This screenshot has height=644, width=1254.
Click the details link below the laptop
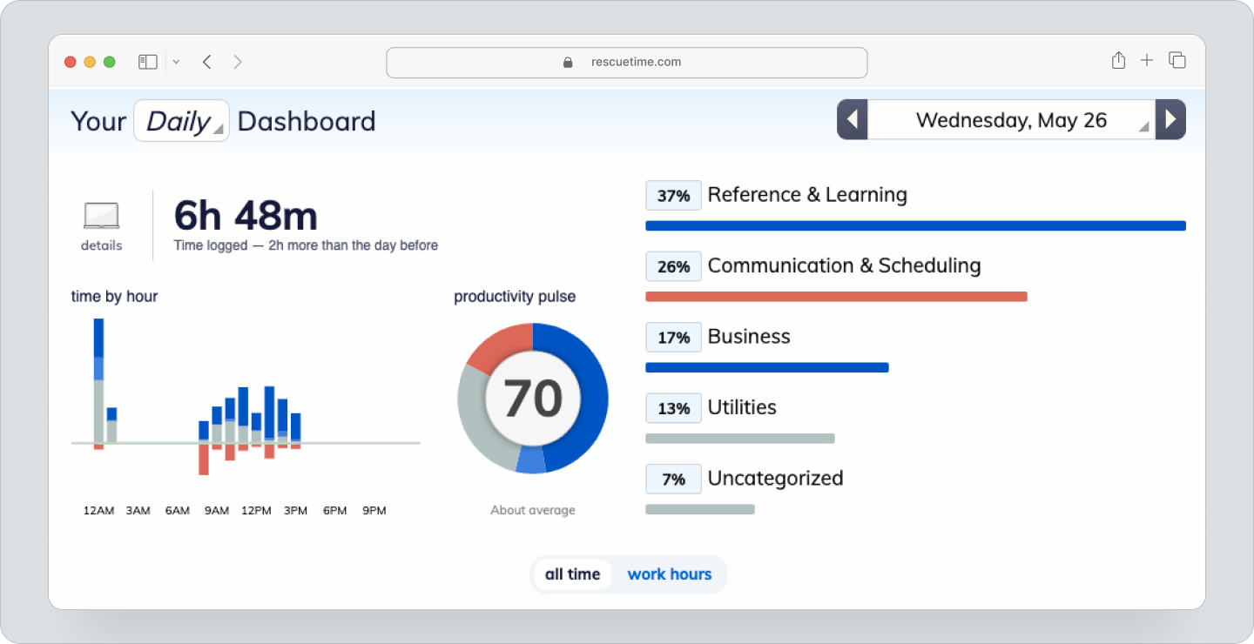pyautogui.click(x=101, y=246)
